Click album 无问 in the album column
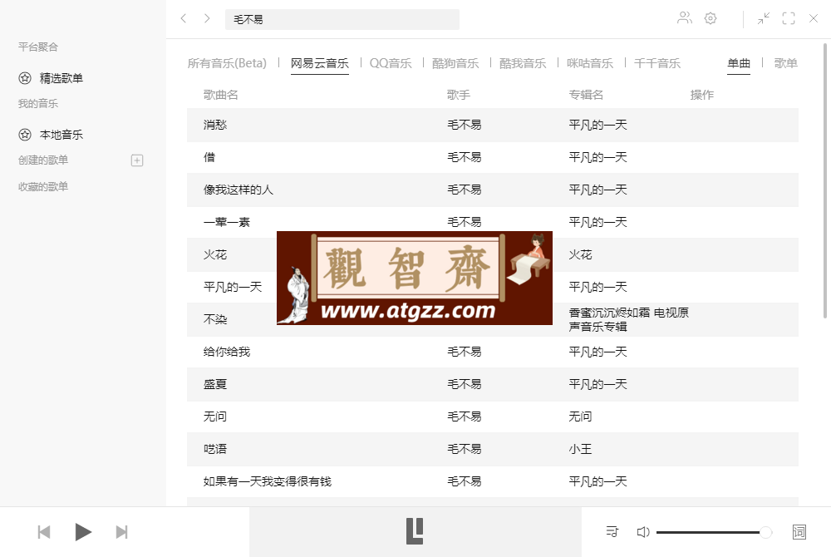The image size is (831, 557). point(580,417)
